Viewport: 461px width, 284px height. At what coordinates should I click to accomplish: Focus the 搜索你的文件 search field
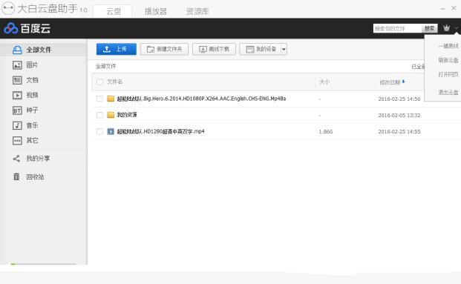point(397,28)
